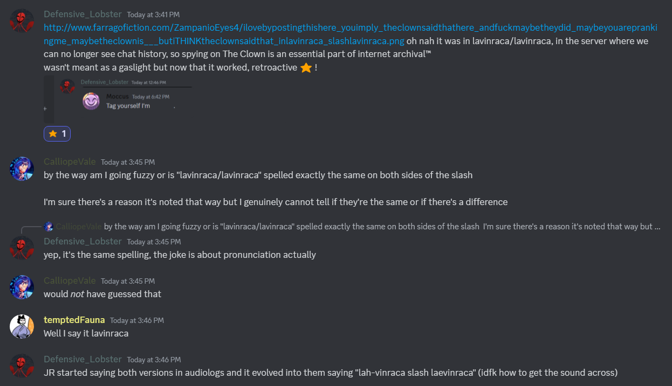Click the star emoji after the word "retroactive"
The width and height of the screenshot is (672, 386).
click(x=306, y=68)
